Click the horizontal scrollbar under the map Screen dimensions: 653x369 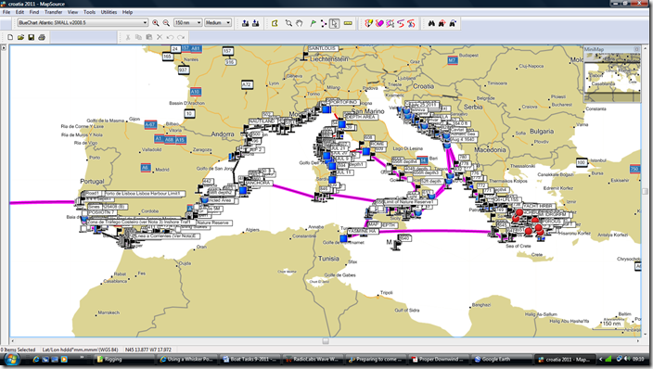click(326, 341)
